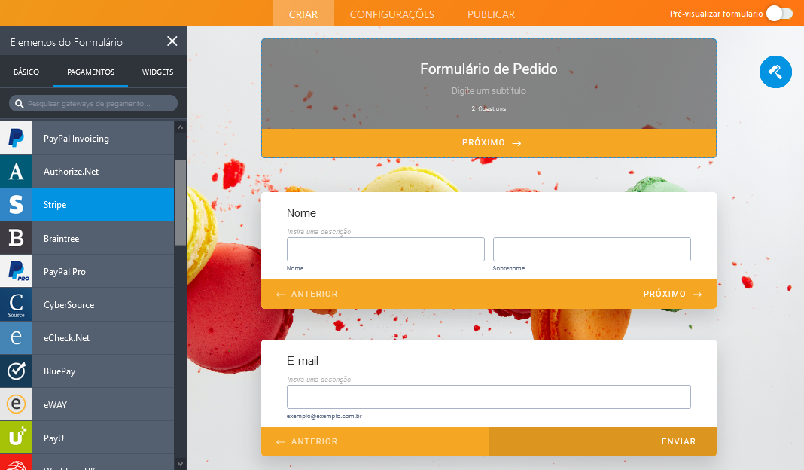804x470 pixels.
Task: Select the PayU payment icon
Action: pos(16,438)
